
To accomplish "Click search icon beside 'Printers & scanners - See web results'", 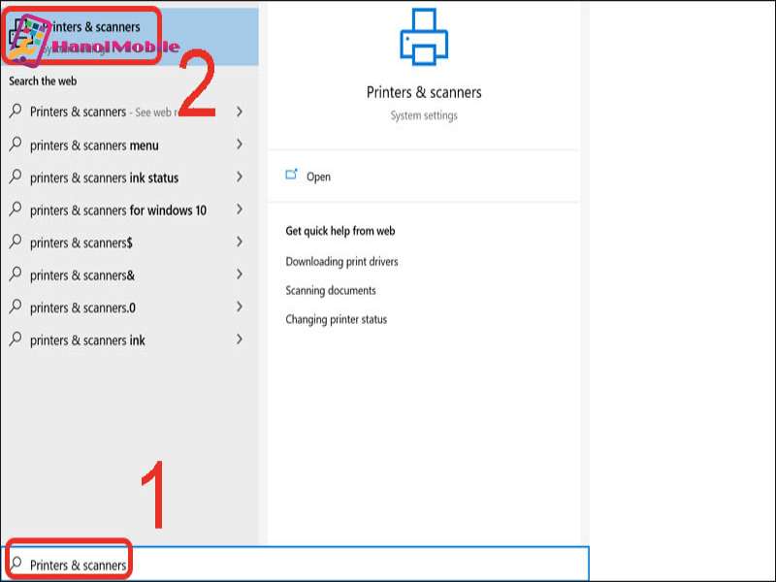I will click(x=16, y=111).
